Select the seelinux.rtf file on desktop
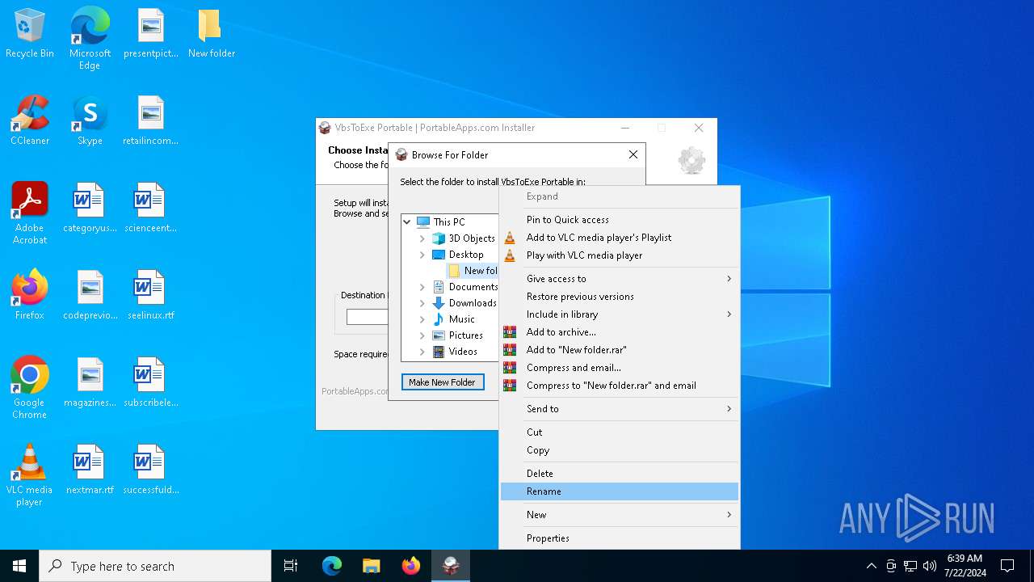Viewport: 1034px width, 582px height. click(x=150, y=296)
